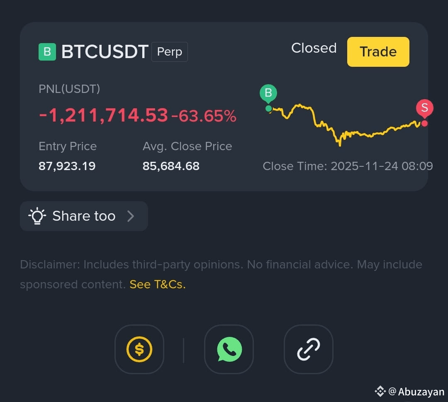Viewport: 448px width, 402px height.
Task: Select the Perp tag label
Action: [x=169, y=52]
